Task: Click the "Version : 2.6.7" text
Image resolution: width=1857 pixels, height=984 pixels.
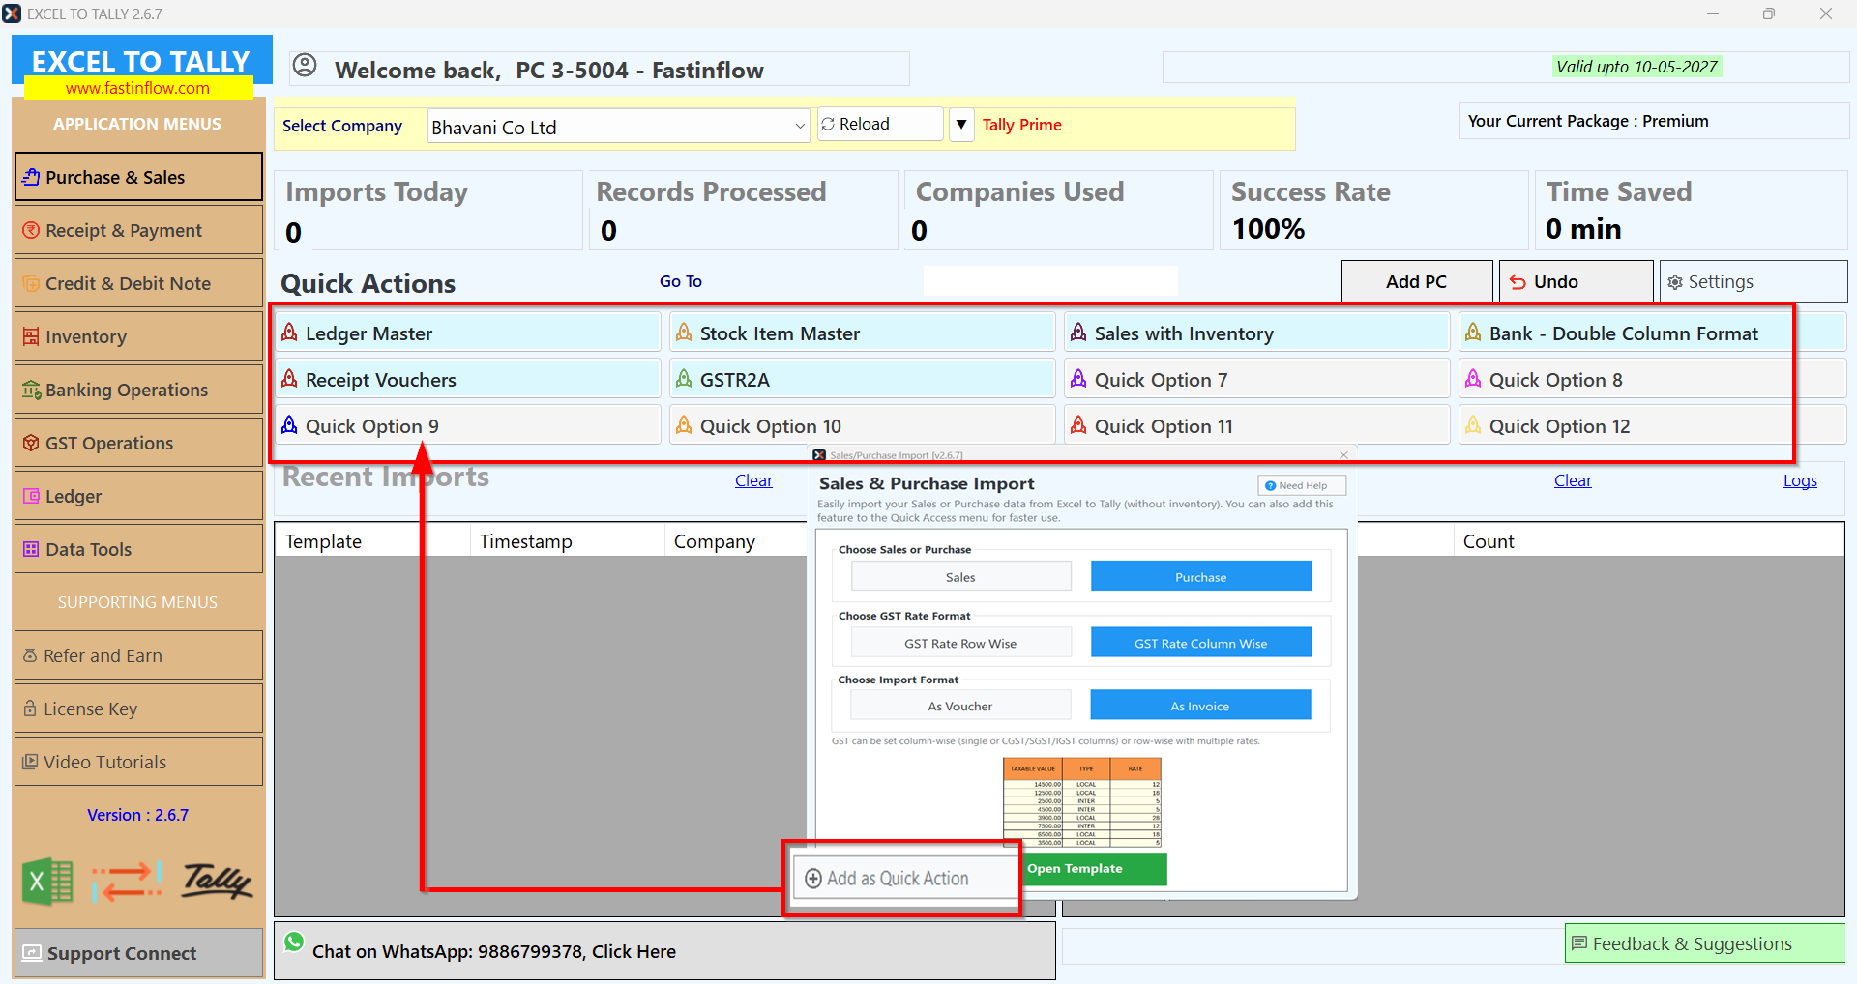Action: [x=137, y=815]
